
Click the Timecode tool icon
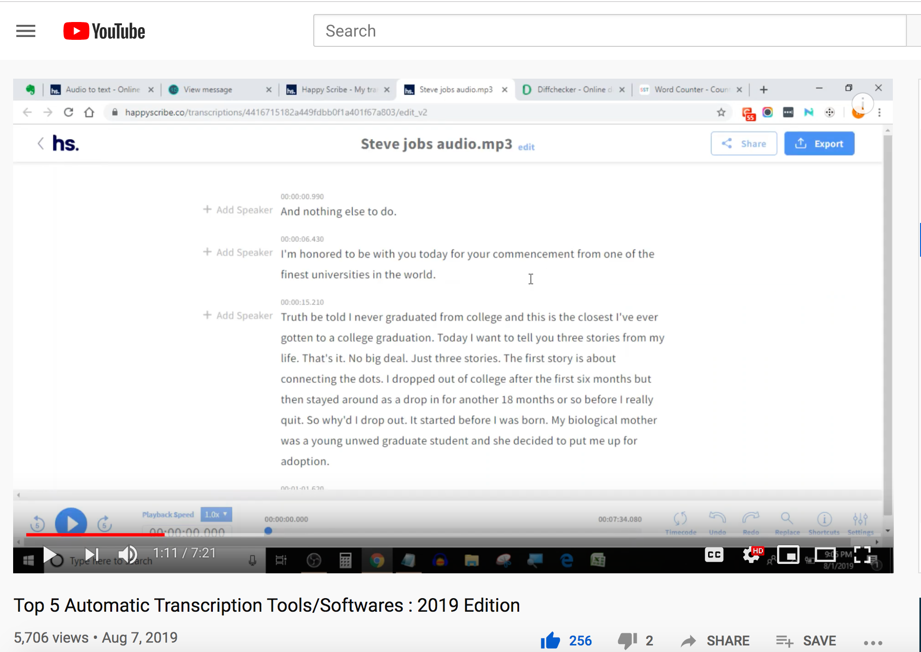(x=680, y=523)
